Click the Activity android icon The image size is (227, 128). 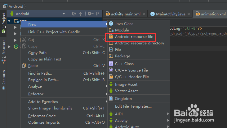(111, 120)
